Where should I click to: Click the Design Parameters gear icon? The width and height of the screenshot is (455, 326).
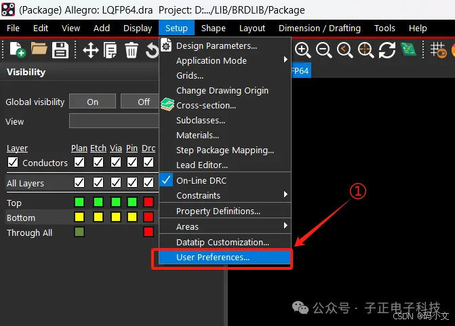click(x=166, y=45)
